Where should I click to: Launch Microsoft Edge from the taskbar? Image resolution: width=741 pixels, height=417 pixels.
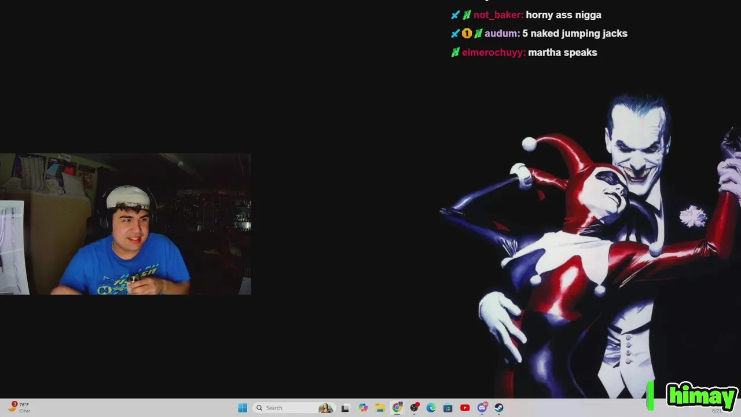pos(431,408)
